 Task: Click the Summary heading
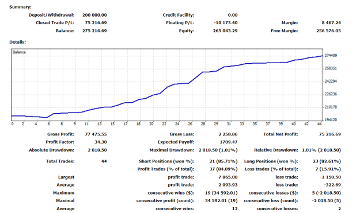tap(20, 7)
